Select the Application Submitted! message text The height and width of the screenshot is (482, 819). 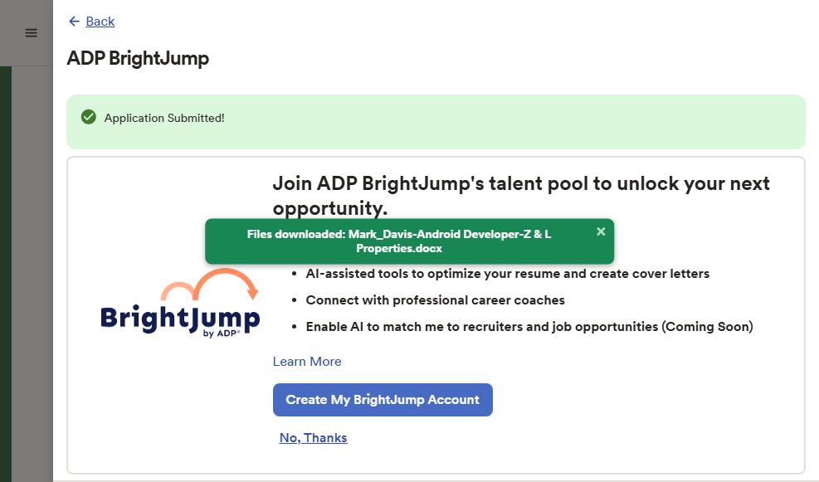tap(164, 118)
